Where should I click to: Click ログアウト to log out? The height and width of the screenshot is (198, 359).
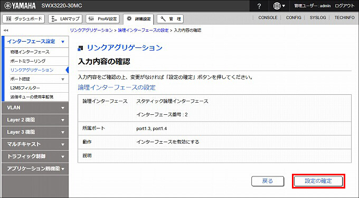(344, 6)
